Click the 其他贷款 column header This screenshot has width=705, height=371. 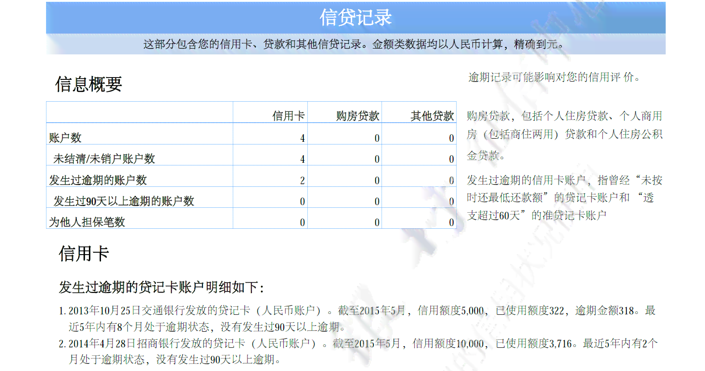(x=432, y=116)
